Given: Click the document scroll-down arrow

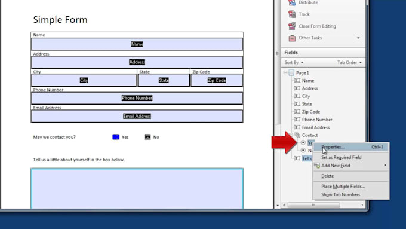Looking at the screenshot, I should 278,206.
